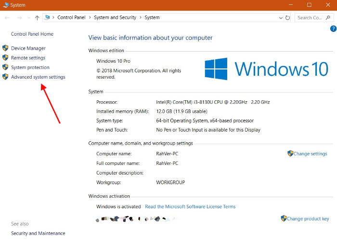Read the Microsoft Software License Terms link
This screenshot has width=337, height=243.
190,206
